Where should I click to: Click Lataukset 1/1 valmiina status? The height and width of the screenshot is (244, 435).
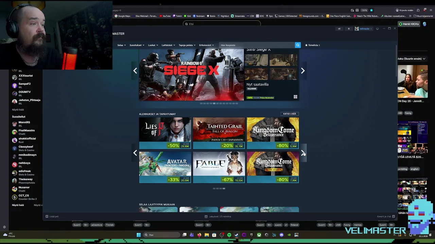pyautogui.click(x=218, y=216)
